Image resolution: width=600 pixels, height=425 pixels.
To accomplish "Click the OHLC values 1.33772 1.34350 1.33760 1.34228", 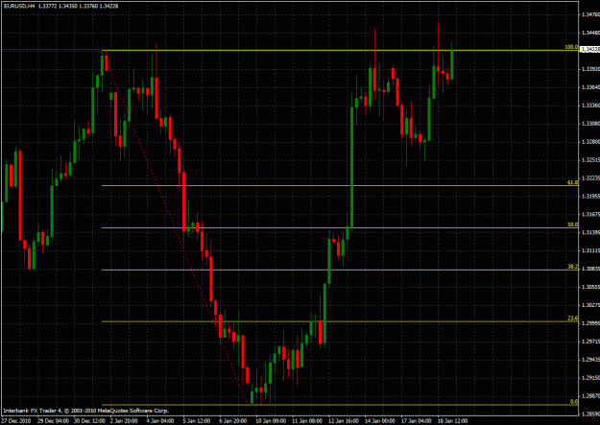I will click(78, 6).
